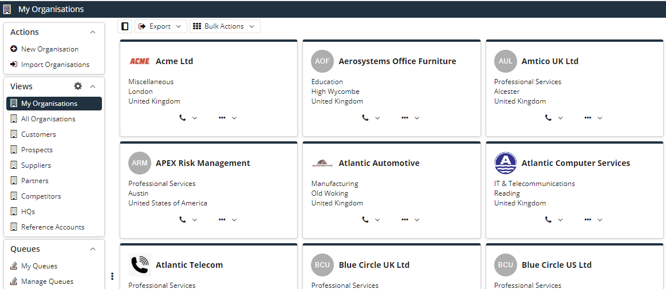Screen dimensions: 666x289
Task: Open Atlantic Telecom title
Action: point(189,265)
